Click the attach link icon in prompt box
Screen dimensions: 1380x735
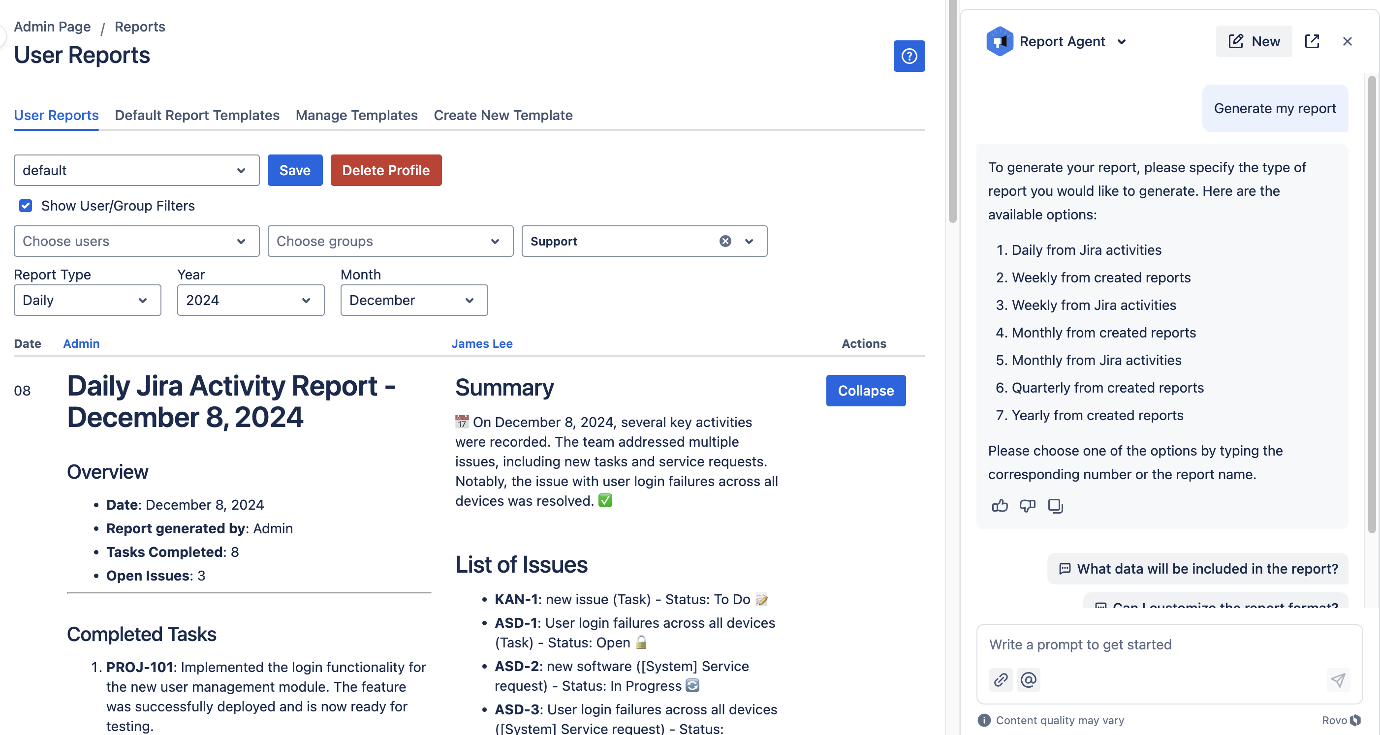tap(1000, 679)
